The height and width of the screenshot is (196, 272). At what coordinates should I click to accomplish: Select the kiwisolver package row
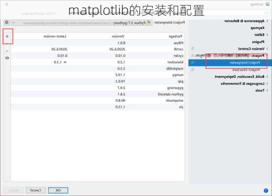(x=97, y=62)
